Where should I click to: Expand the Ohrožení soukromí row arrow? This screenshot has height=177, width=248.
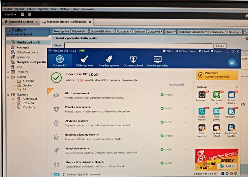185,95
